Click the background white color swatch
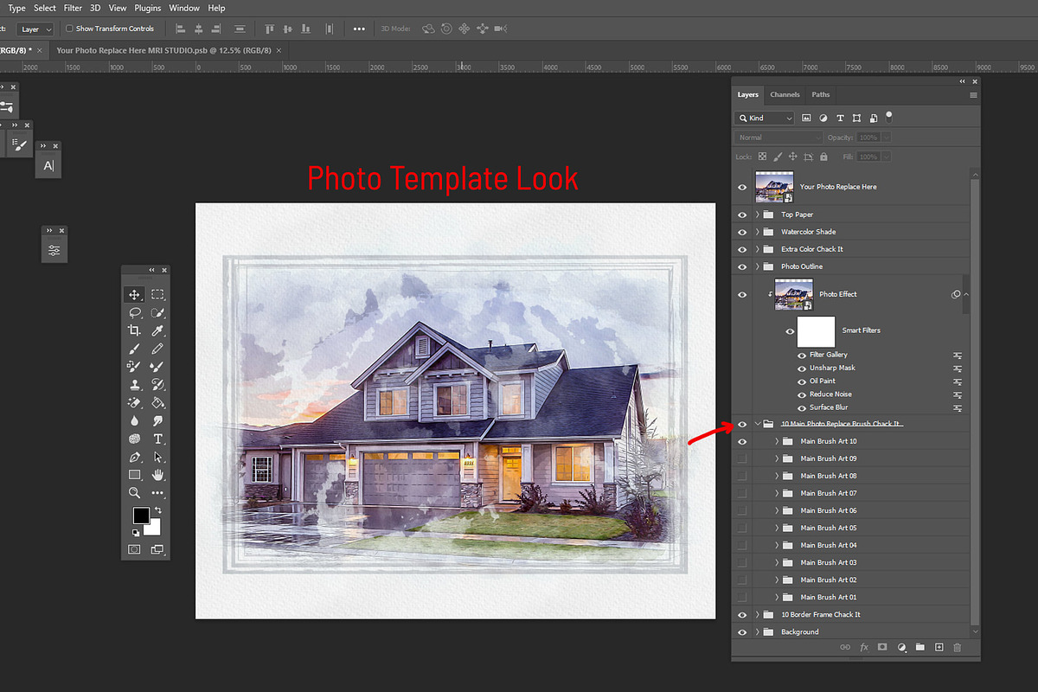Viewport: 1038px width, 692px height. coord(154,529)
